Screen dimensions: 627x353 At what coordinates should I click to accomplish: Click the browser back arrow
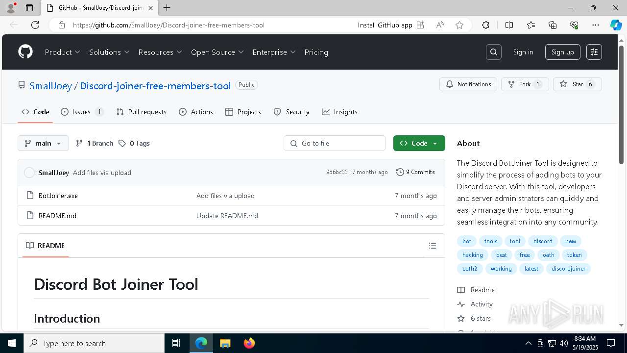tap(14, 25)
